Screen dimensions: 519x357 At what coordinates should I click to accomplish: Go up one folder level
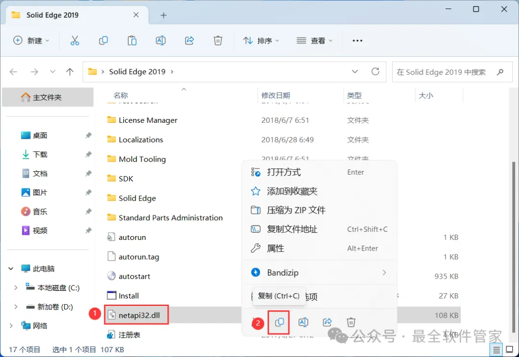[70, 71]
